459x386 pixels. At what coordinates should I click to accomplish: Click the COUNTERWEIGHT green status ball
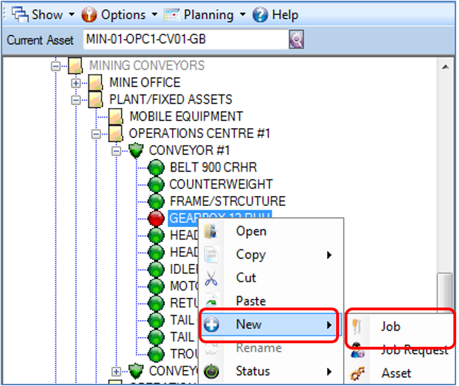tap(156, 185)
